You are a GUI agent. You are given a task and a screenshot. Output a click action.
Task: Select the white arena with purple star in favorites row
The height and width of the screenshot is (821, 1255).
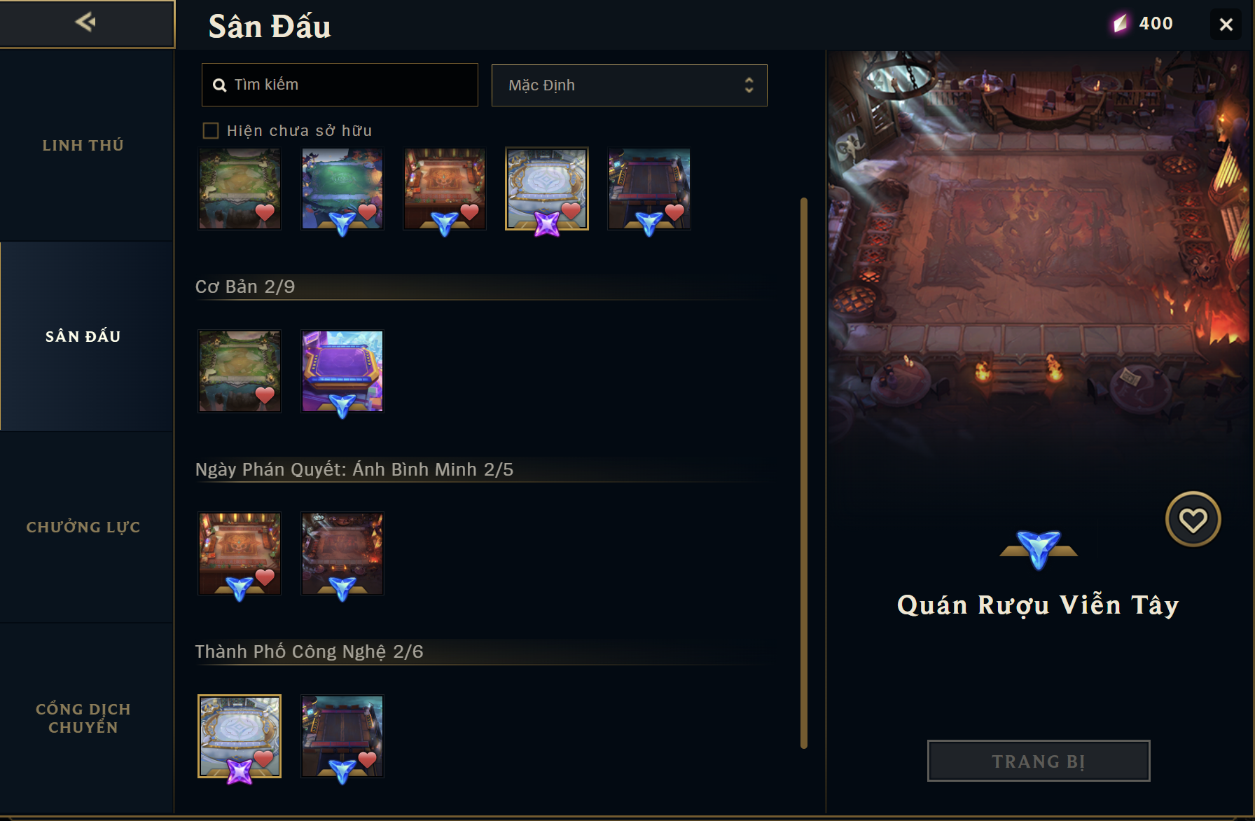click(547, 188)
